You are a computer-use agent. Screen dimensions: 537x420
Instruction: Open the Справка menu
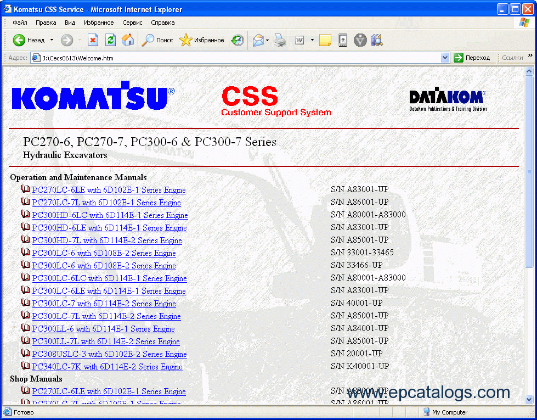[163, 23]
